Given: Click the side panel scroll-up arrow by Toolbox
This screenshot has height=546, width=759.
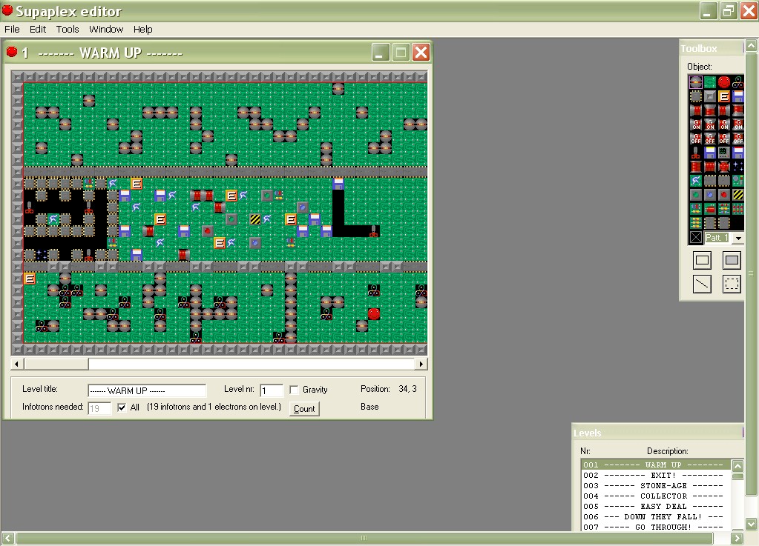Looking at the screenshot, I should point(752,46).
